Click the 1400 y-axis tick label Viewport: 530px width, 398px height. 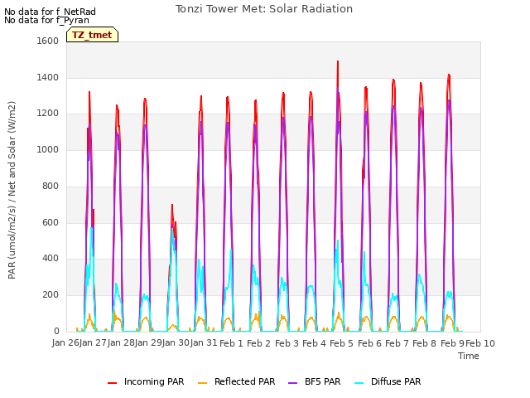(48, 77)
